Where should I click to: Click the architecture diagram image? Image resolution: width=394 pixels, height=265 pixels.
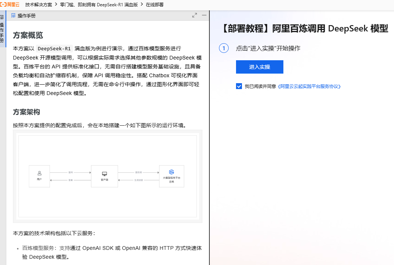[x=108, y=176]
